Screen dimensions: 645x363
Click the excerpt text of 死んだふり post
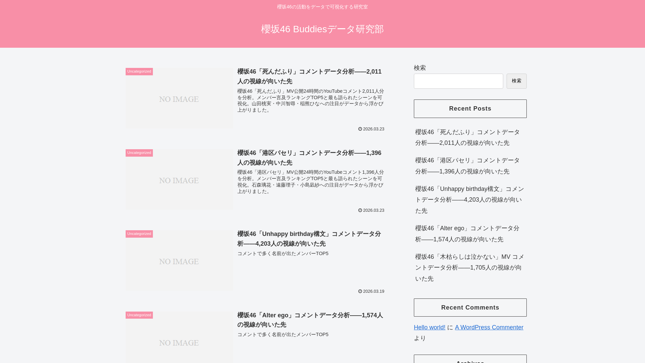click(310, 100)
